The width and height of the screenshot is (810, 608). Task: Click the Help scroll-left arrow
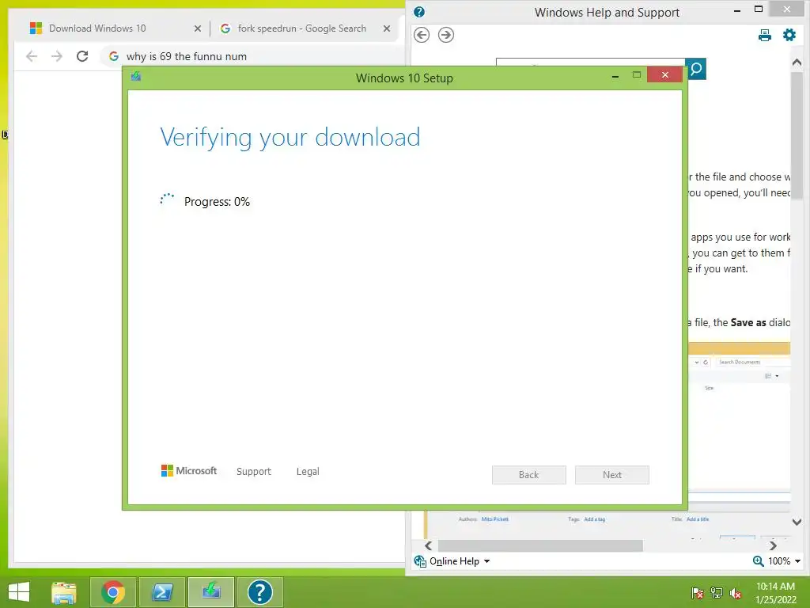(428, 545)
